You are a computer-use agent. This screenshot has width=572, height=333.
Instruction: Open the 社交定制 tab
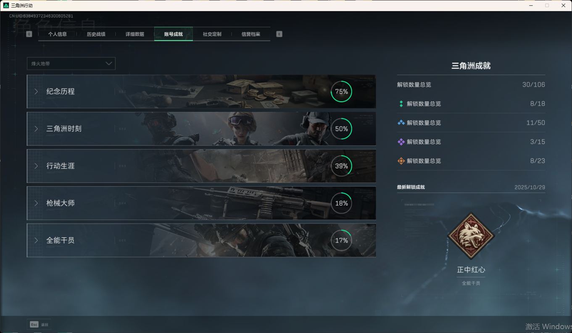click(212, 34)
